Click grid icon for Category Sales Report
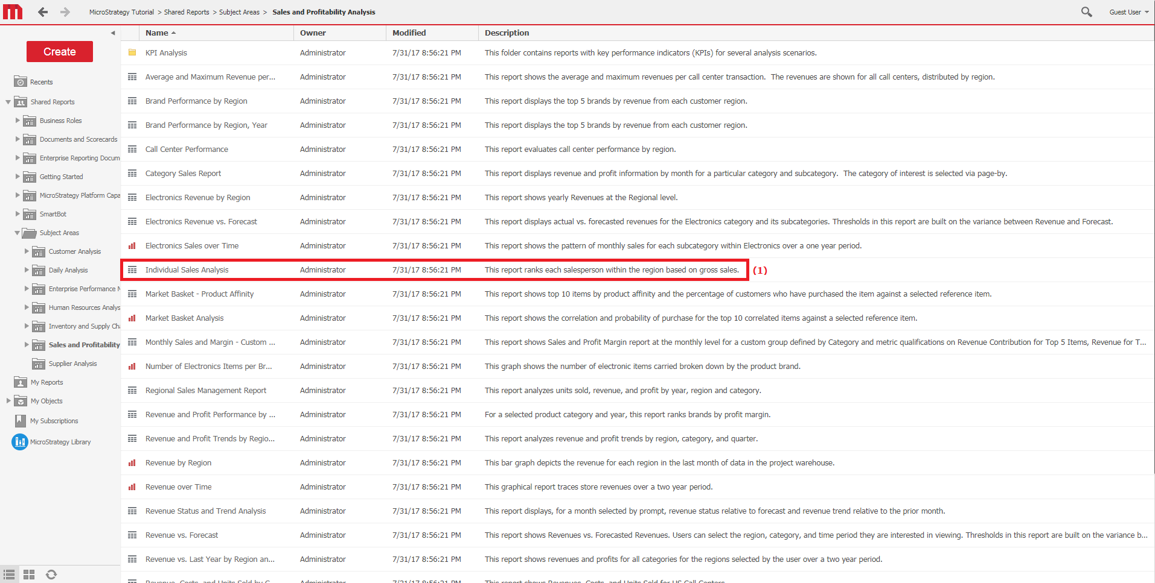This screenshot has width=1155, height=583. pos(132,173)
